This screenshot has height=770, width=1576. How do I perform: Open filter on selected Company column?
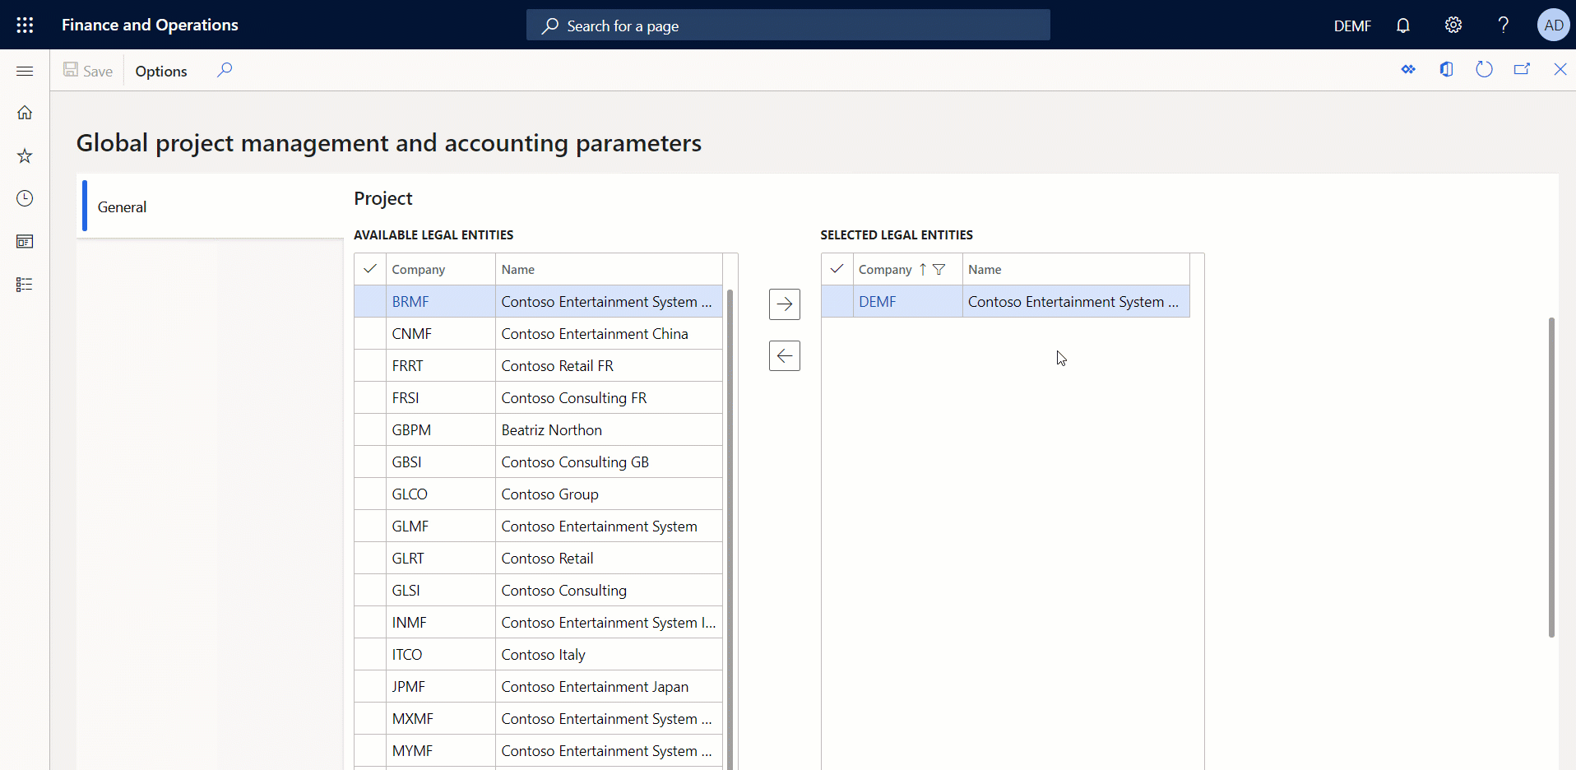pyautogui.click(x=939, y=269)
